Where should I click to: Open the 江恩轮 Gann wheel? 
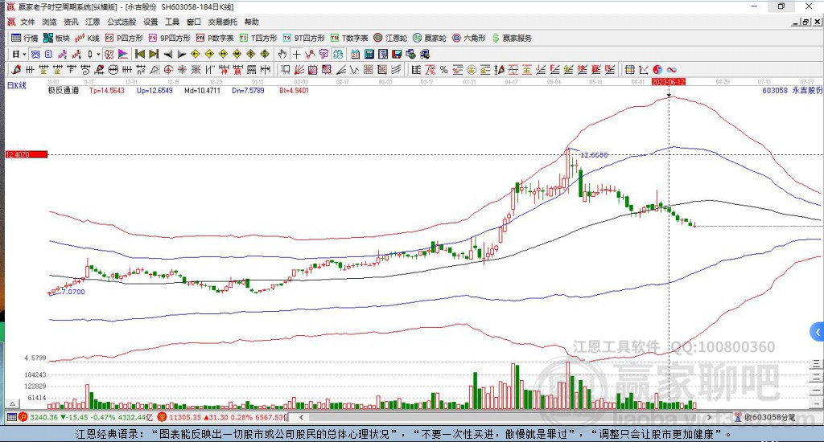(x=390, y=38)
